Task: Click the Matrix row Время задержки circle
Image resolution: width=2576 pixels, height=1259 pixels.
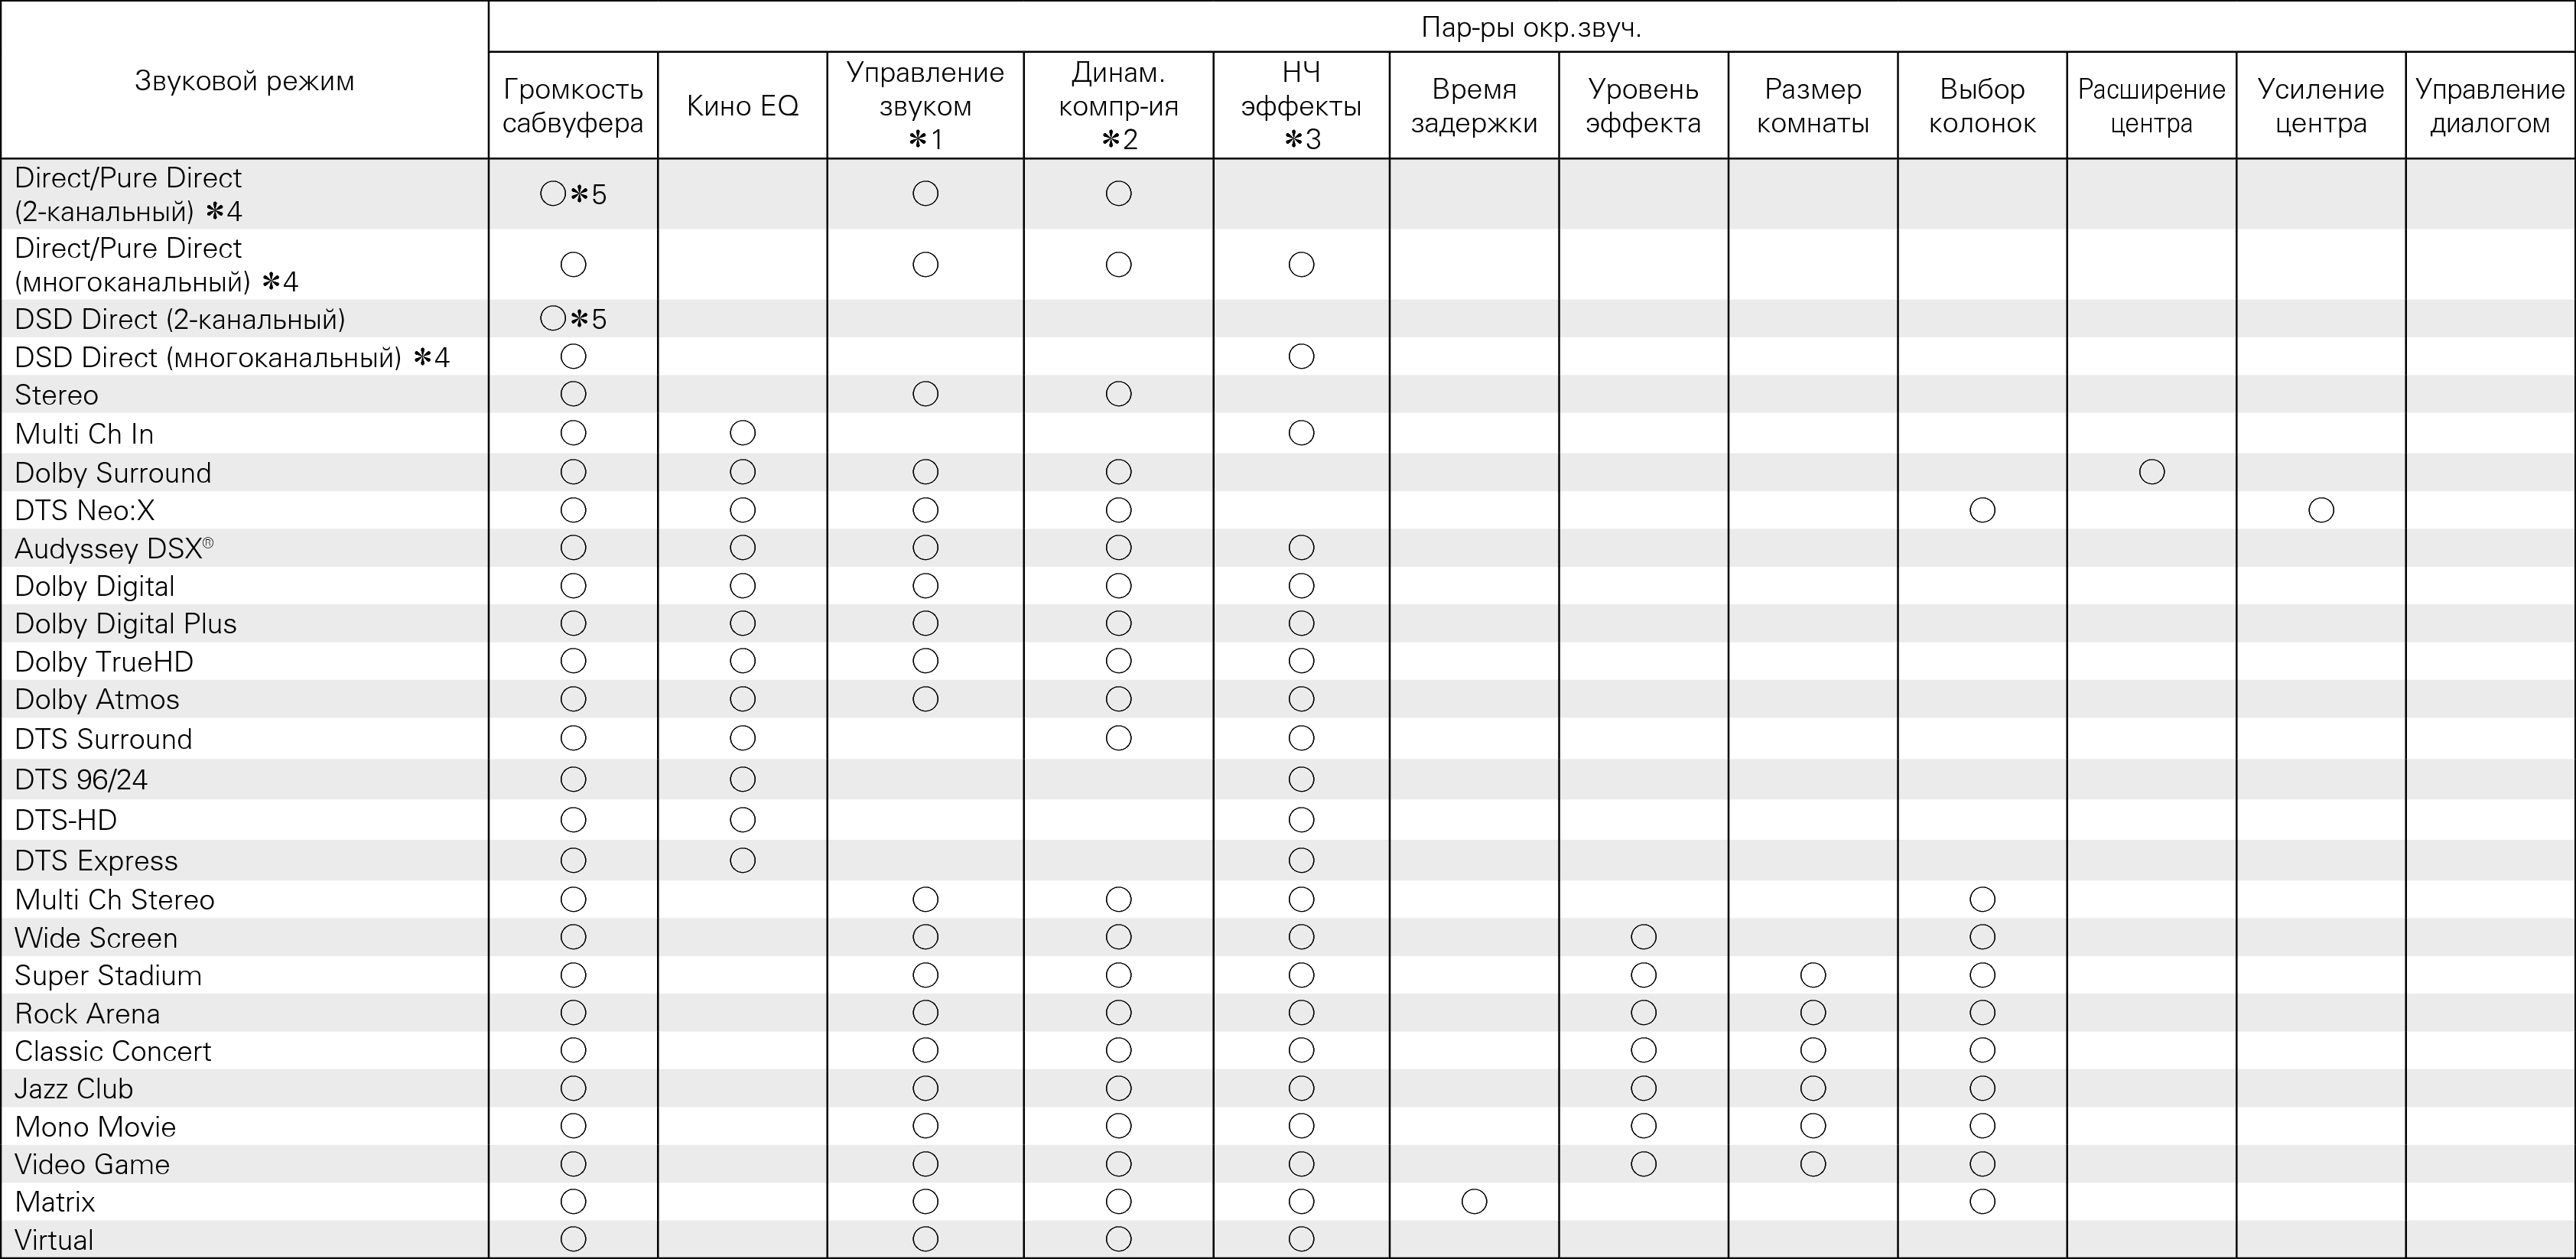Action: pyautogui.click(x=1474, y=1201)
